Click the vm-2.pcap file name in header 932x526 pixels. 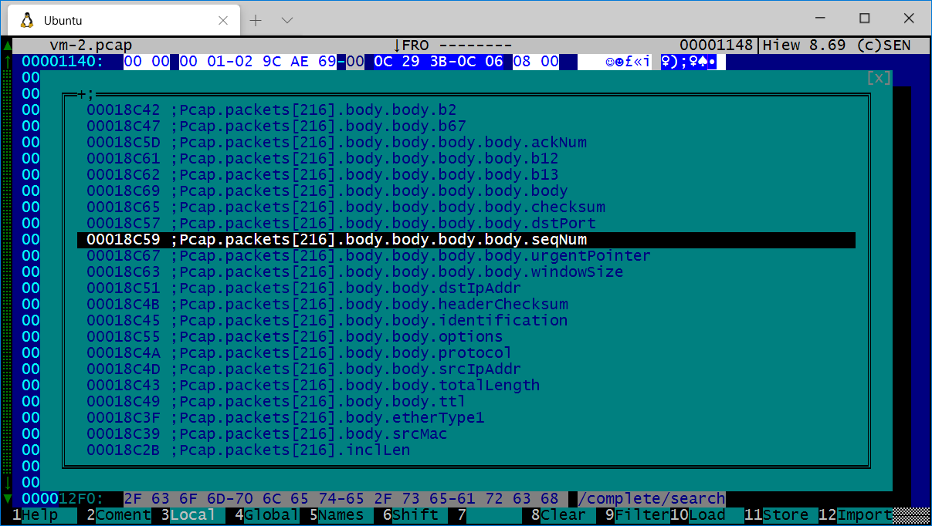click(91, 45)
